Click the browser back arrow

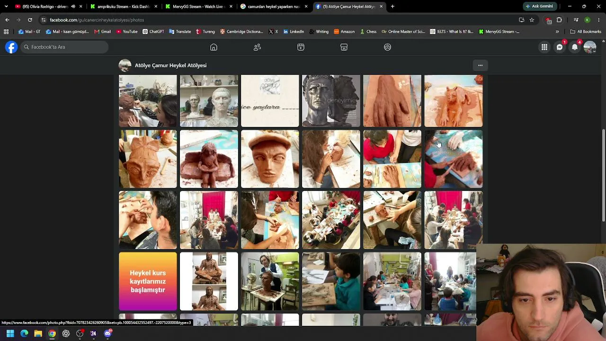point(7,20)
